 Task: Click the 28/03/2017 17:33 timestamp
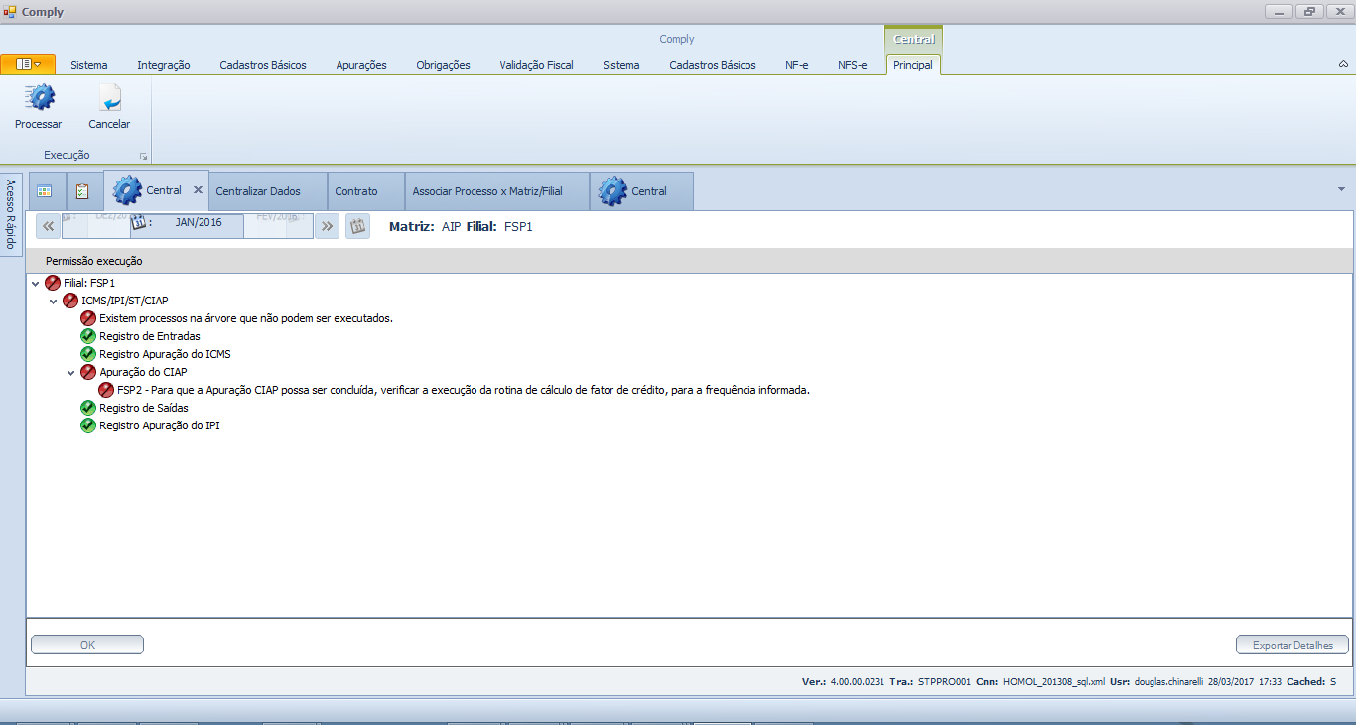coord(1244,682)
